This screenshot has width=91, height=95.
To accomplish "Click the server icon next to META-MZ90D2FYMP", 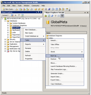I will [5, 19].
